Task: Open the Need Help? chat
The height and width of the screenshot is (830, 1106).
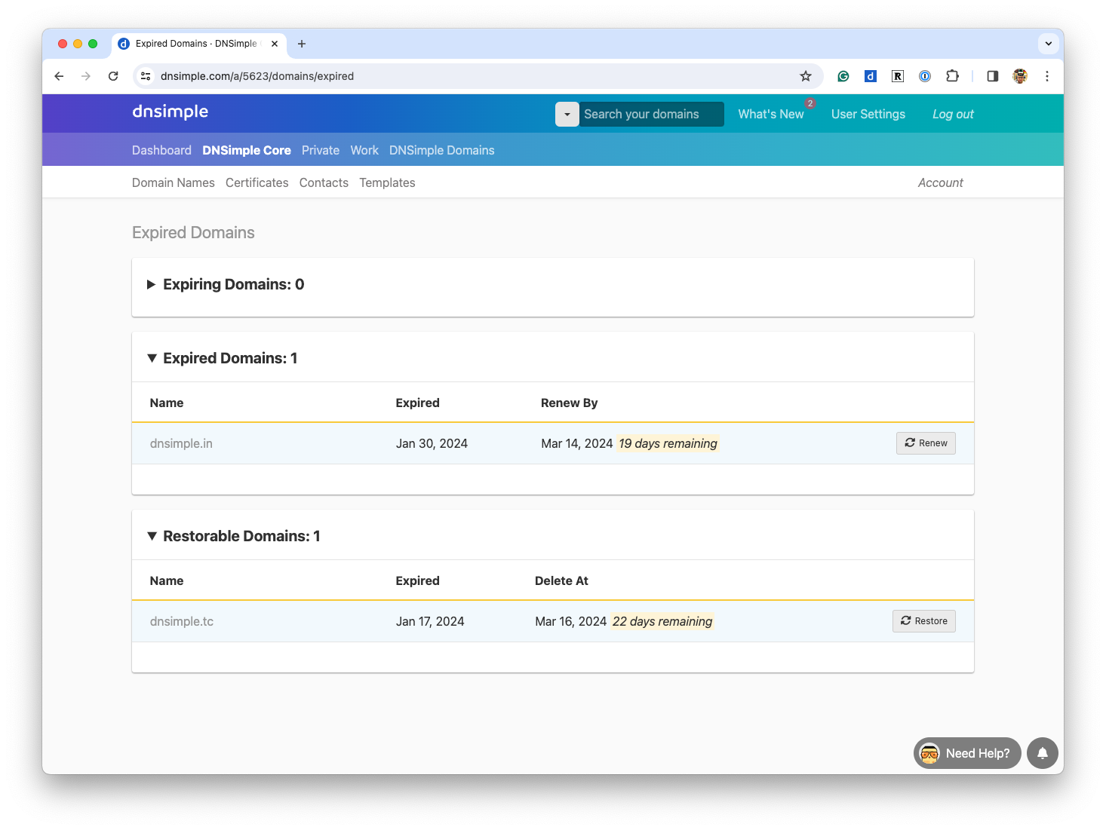Action: 967,753
